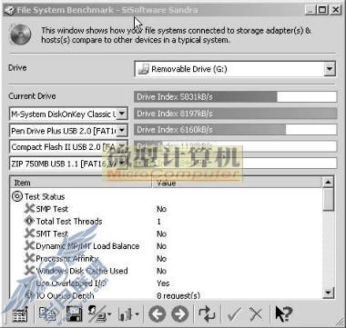The height and width of the screenshot is (328, 346).
Task: Click the disc icon beside window description
Action: tap(21, 35)
